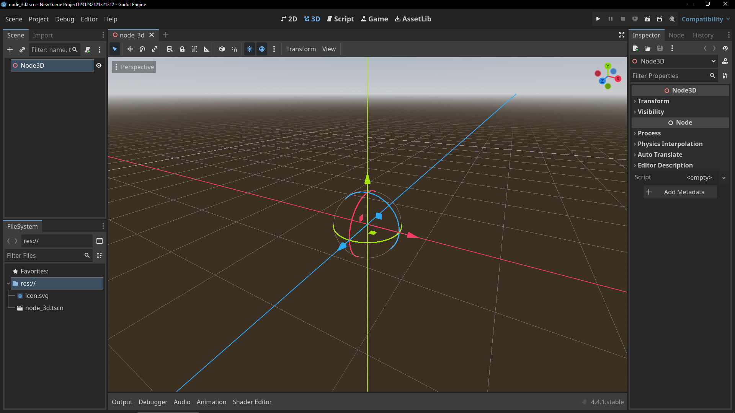Lock the selected node
735x413 pixels.
click(x=182, y=49)
